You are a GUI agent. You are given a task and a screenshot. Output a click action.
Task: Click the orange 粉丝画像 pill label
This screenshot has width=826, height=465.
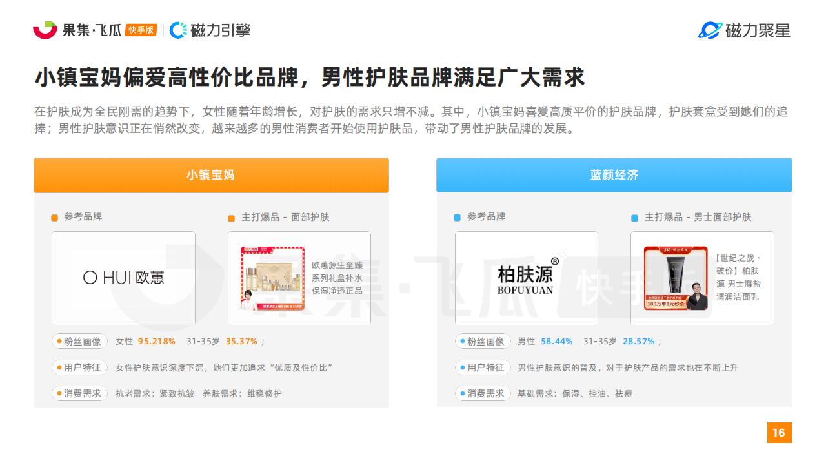(x=79, y=341)
